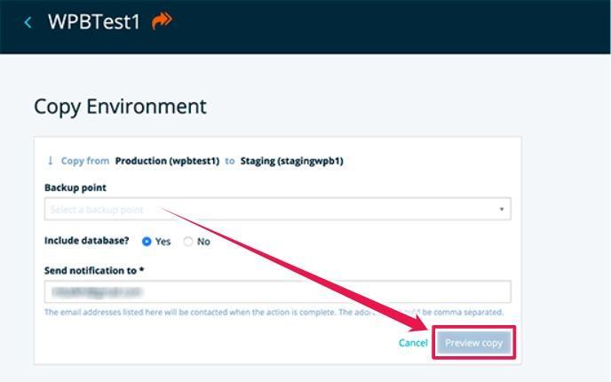The image size is (611, 382).
Task: Click Cancel to abort the copy
Action: [x=413, y=343]
